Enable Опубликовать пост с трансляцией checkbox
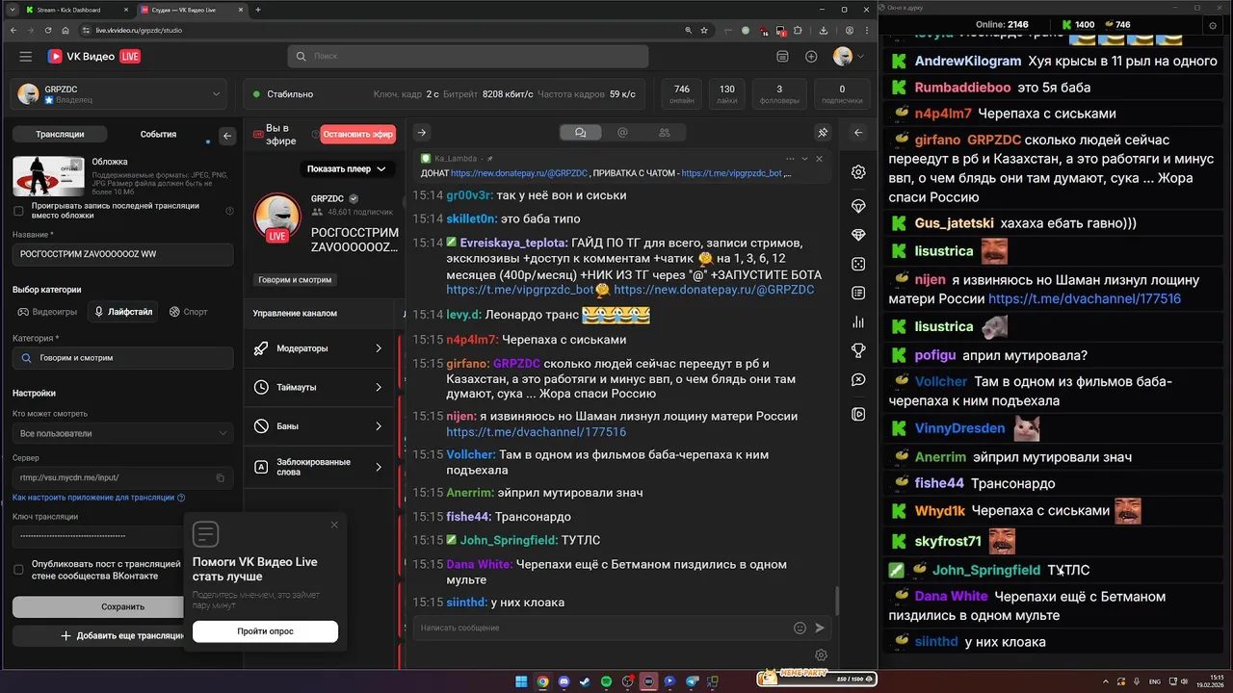 click(x=18, y=569)
